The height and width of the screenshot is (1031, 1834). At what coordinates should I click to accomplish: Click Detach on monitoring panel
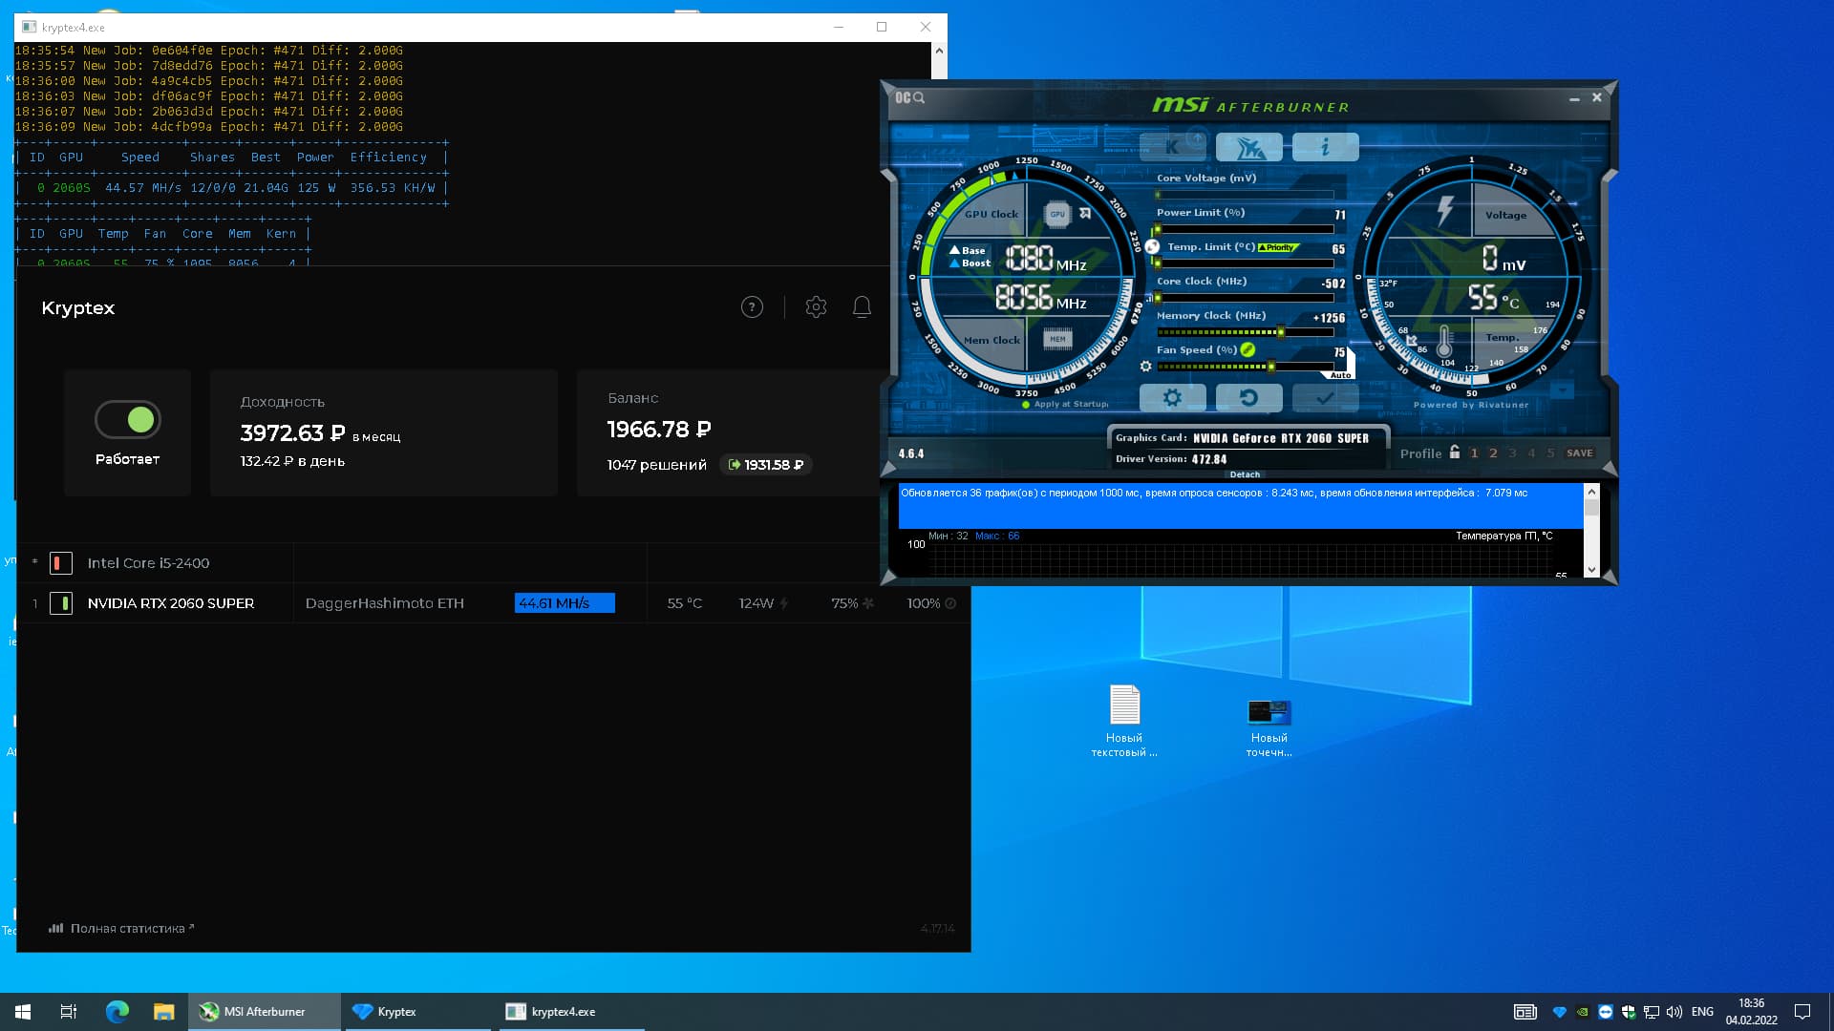[1245, 474]
